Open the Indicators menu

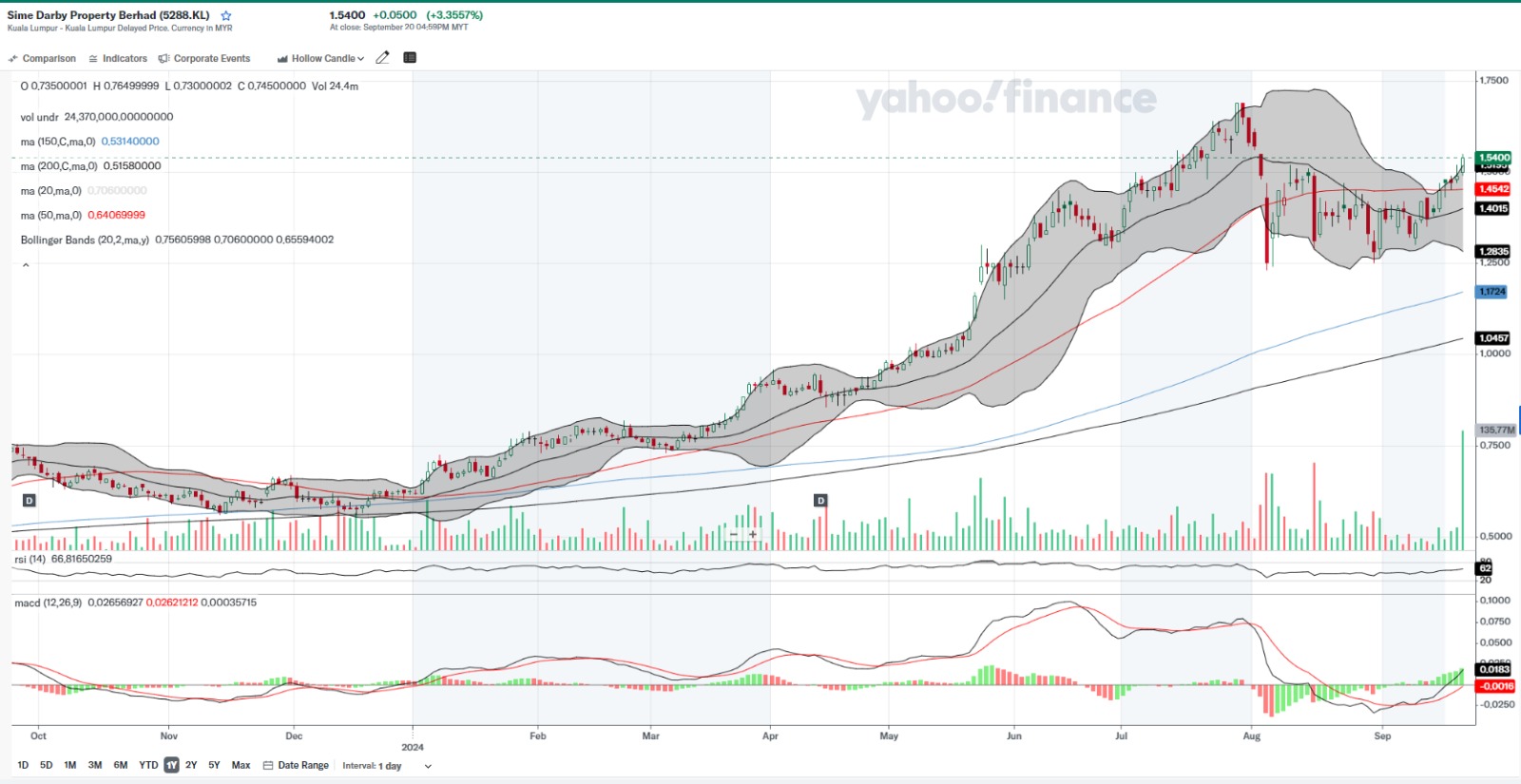click(x=118, y=58)
